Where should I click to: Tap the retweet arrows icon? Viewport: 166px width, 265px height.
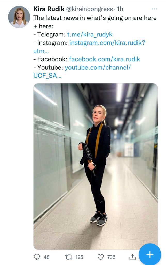click(69, 257)
